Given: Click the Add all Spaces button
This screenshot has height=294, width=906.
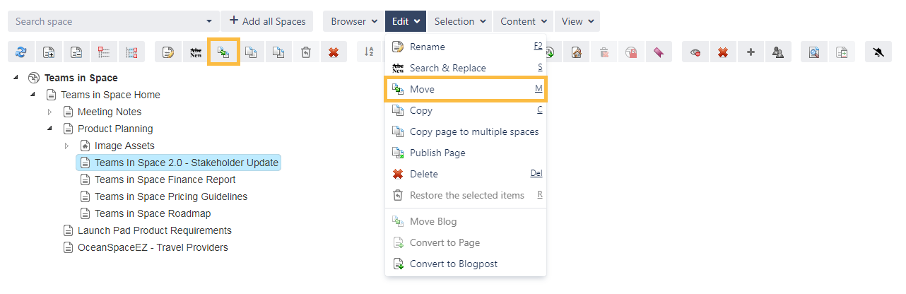Looking at the screenshot, I should pyautogui.click(x=266, y=21).
